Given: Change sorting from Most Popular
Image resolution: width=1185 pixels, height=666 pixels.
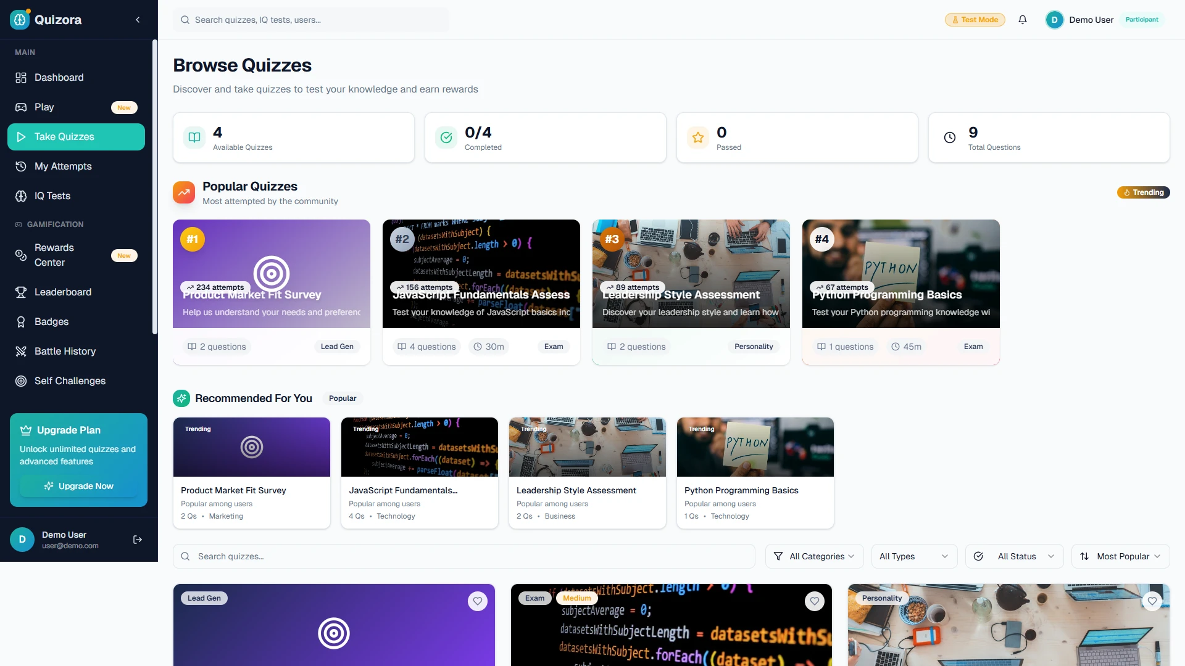Looking at the screenshot, I should 1121,556.
